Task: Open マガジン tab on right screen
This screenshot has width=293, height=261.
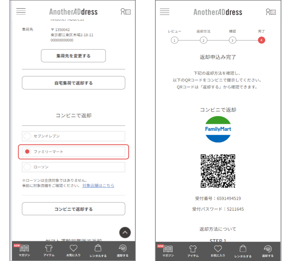Action: click(x=168, y=251)
